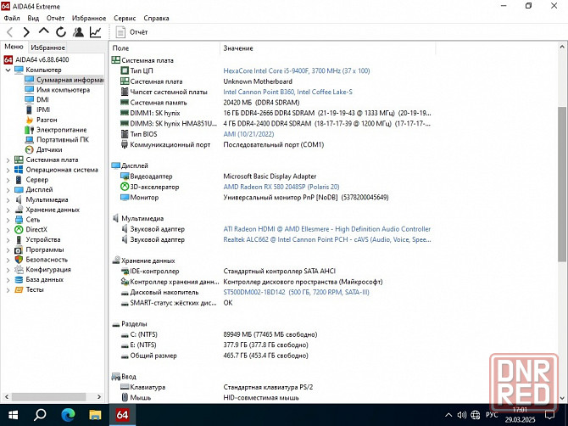The width and height of the screenshot is (568, 426).
Task: Click the volume icon in the system tray
Action: click(x=461, y=415)
